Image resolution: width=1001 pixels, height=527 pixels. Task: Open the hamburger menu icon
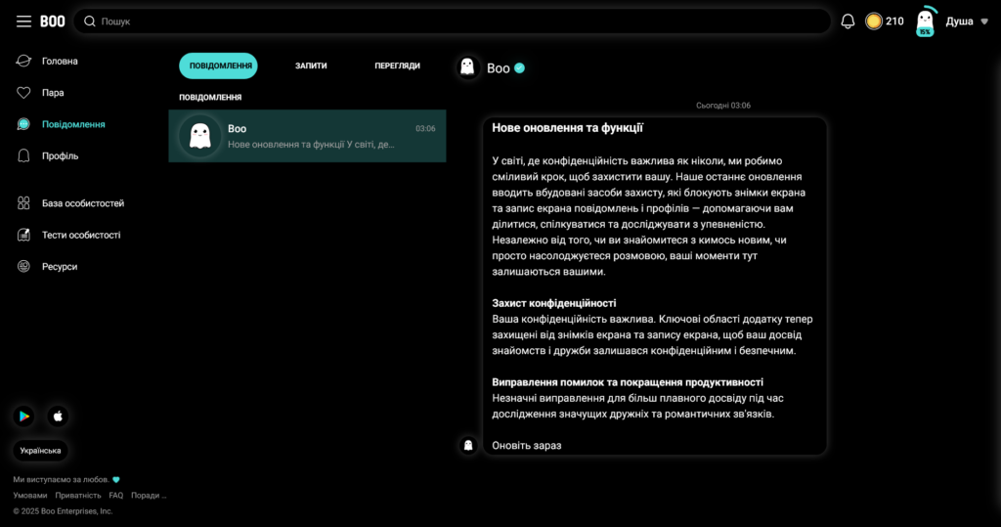point(23,22)
